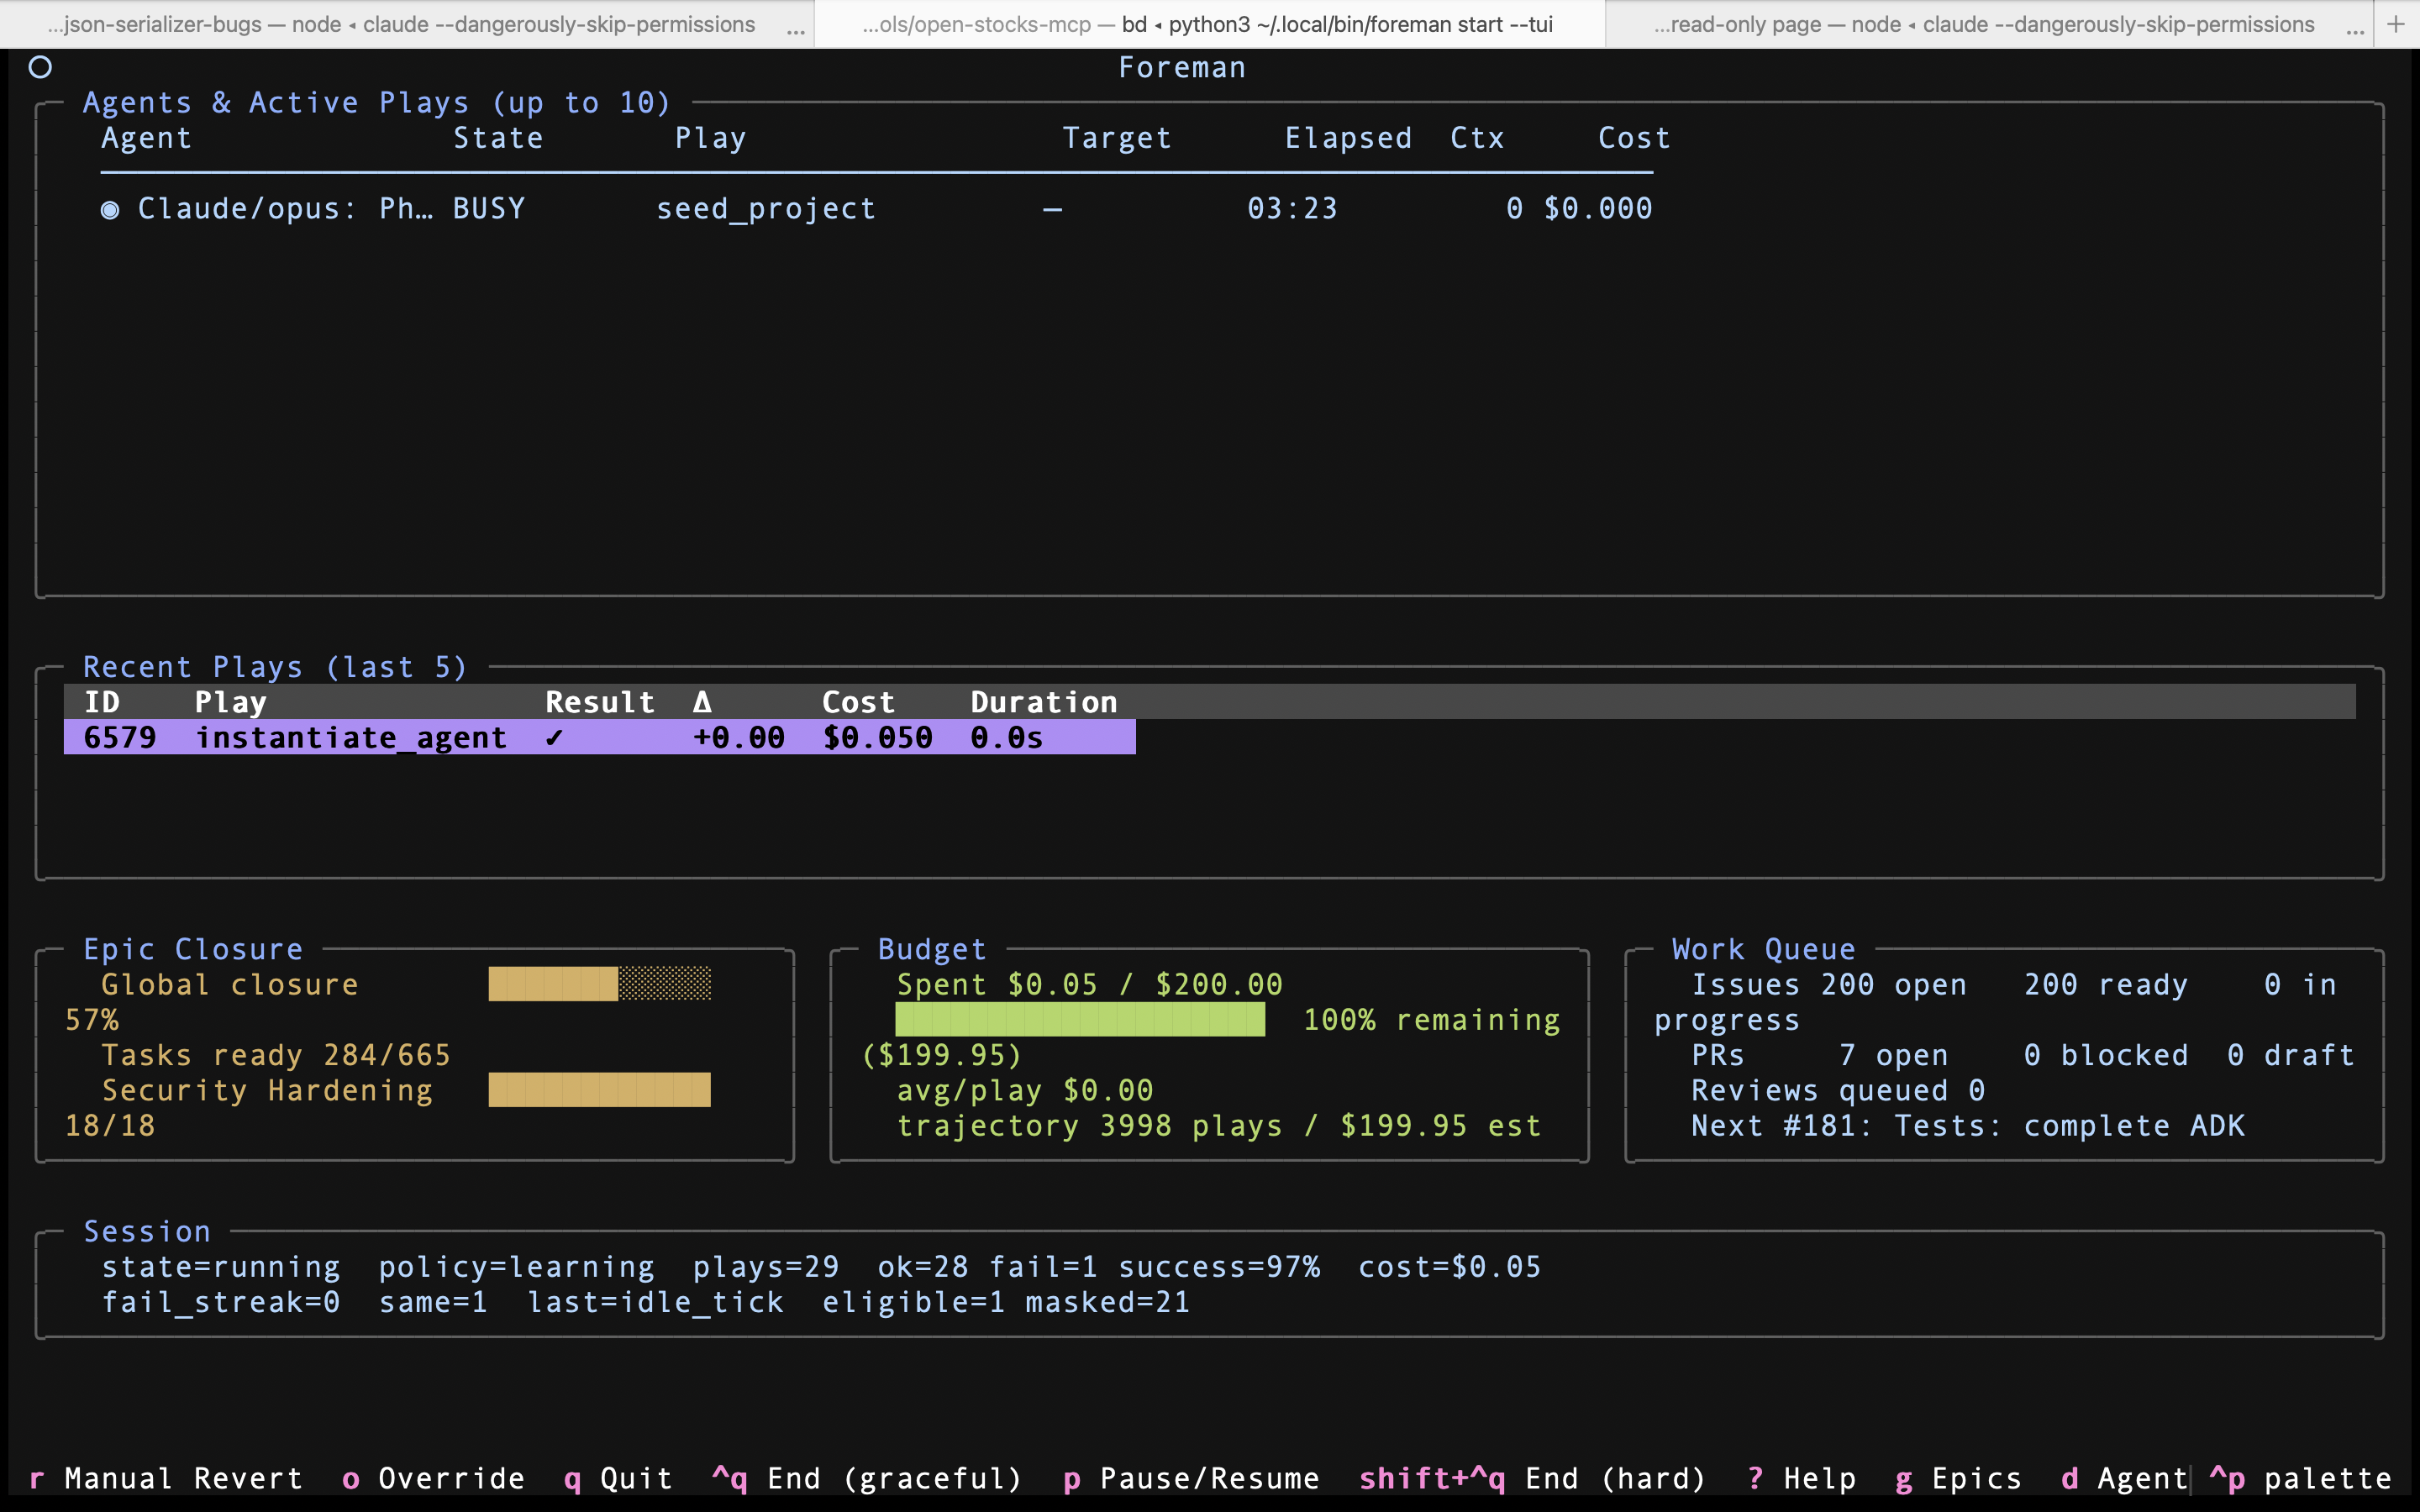Click Next #181 Tests complete ADK
The height and width of the screenshot is (1512, 2420).
[1968, 1126]
